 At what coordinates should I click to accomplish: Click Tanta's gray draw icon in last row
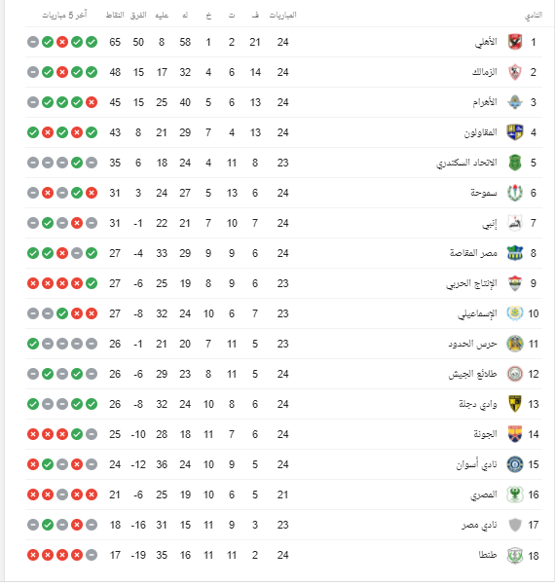[x=92, y=555]
